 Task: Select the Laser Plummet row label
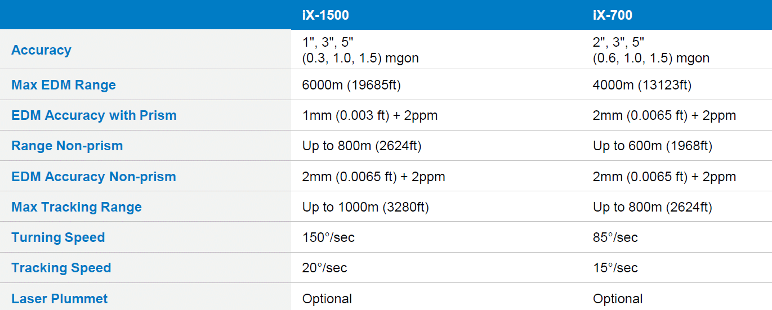(x=59, y=299)
